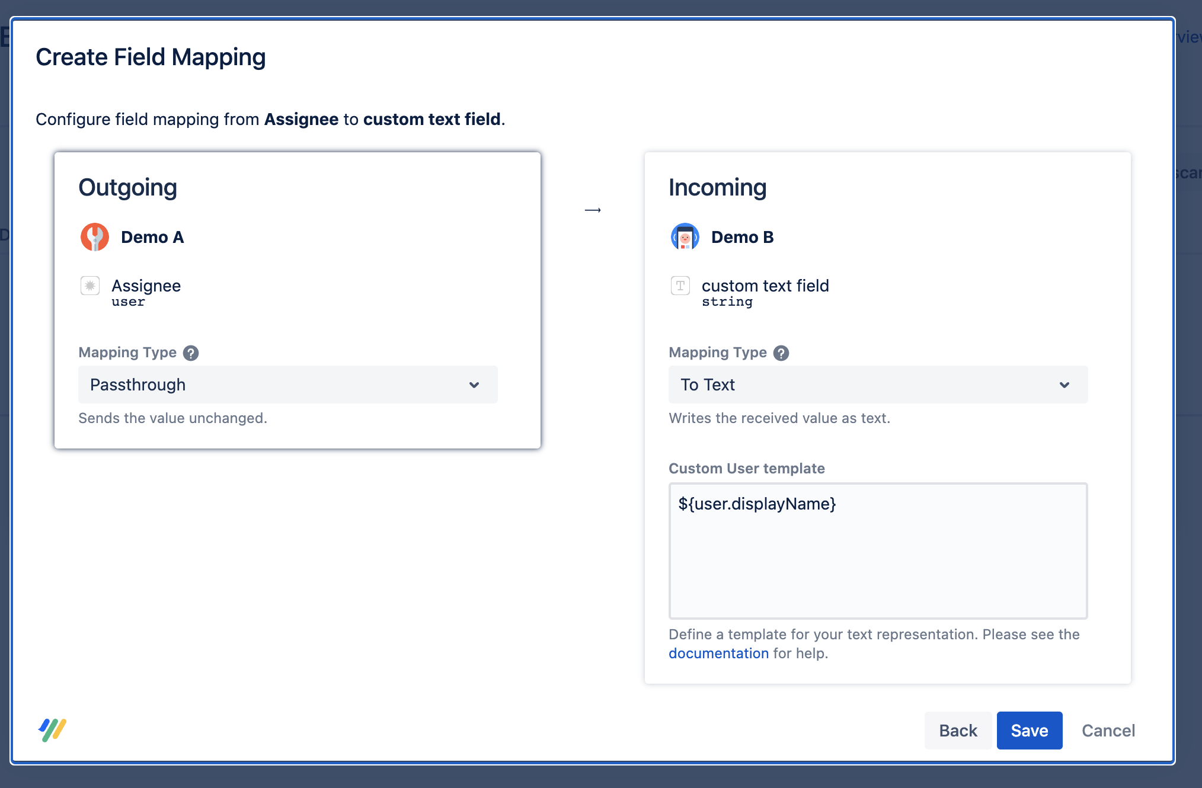Click the Demo B project avatar icon

point(685,237)
